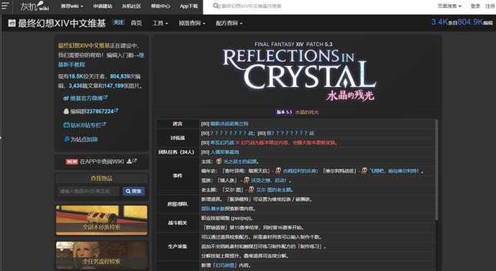496x271 pixels.
Task: Go to 灰机社区
Action: pos(132,6)
